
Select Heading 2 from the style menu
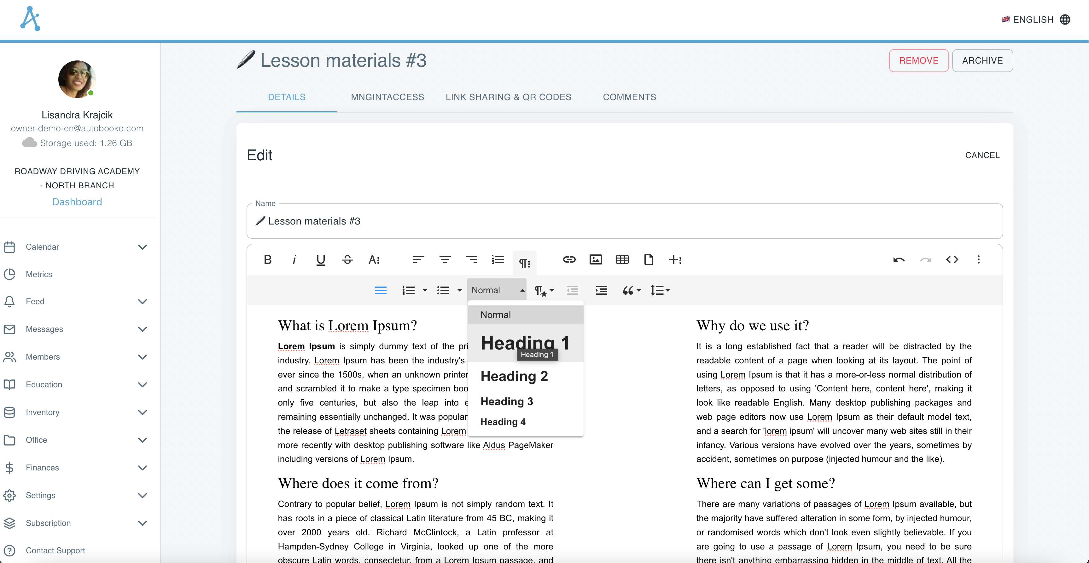pos(514,376)
